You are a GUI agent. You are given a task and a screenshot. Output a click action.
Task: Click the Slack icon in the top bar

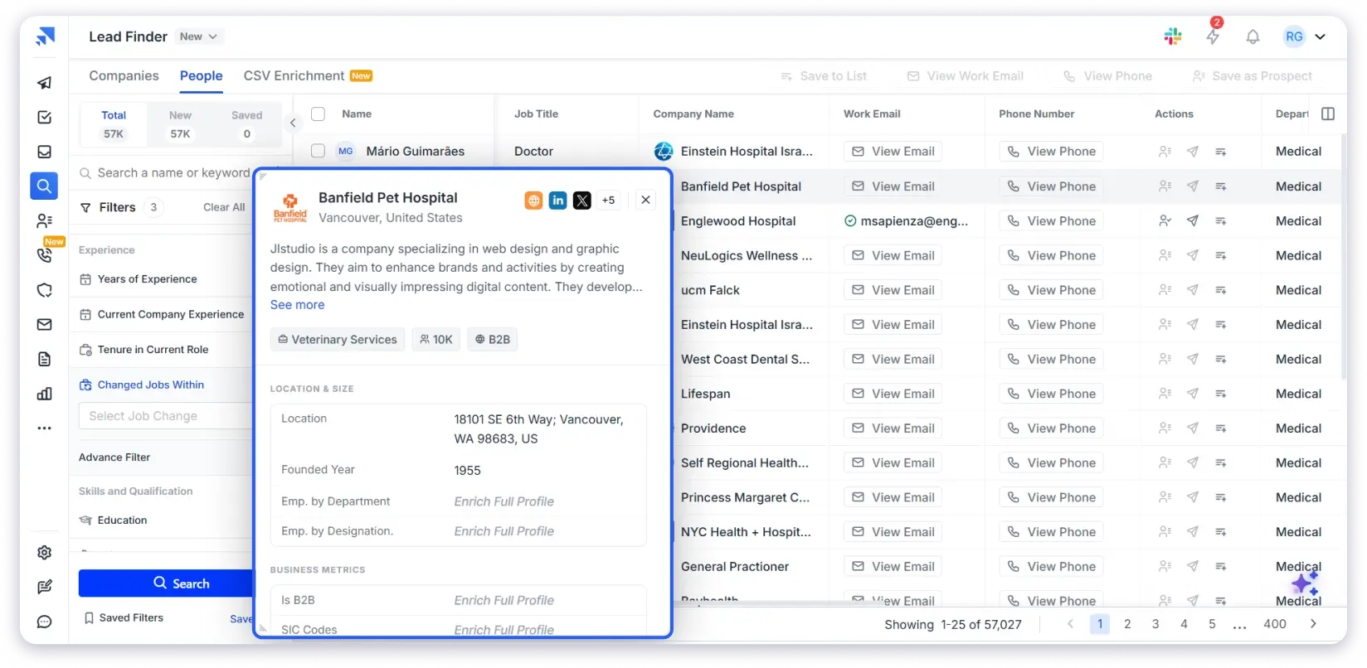(1173, 36)
